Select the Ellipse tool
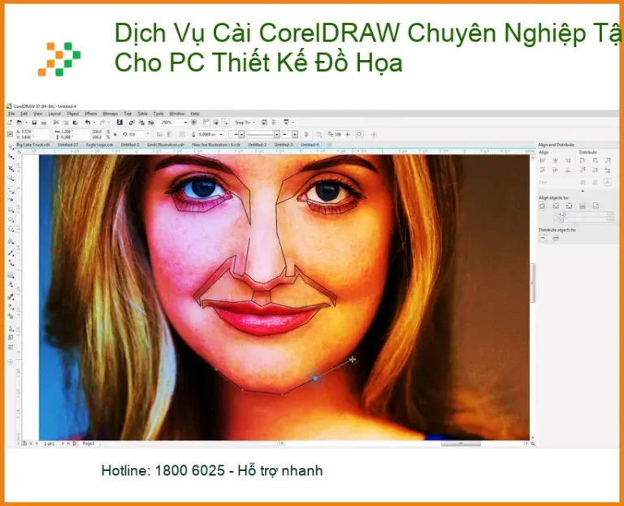The image size is (624, 506). [11, 219]
